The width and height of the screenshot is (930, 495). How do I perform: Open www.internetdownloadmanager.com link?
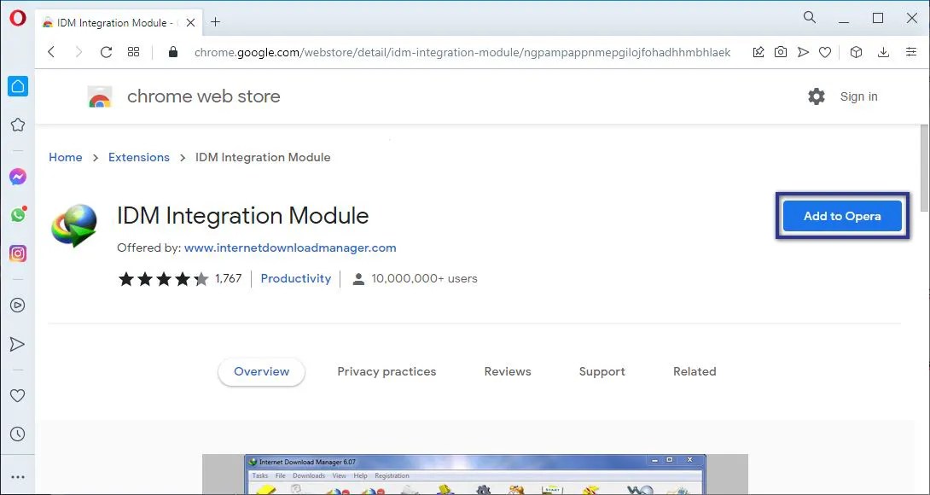click(290, 247)
